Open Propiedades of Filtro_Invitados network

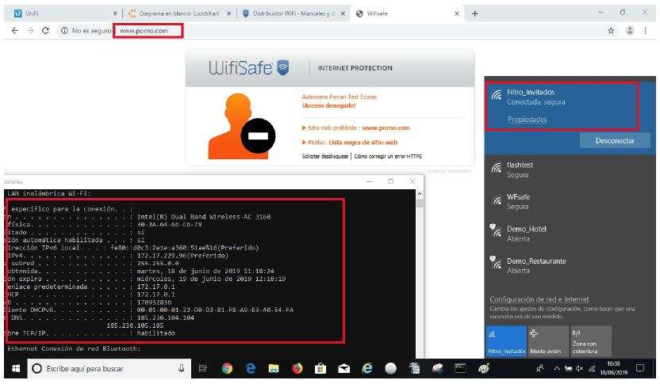(x=527, y=120)
